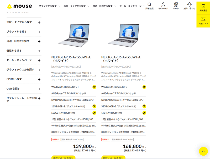Click 3年間センドバック修理保証 row in 139,800円 product
Image resolution: width=210 pixels, height=159 pixels.
point(74,132)
